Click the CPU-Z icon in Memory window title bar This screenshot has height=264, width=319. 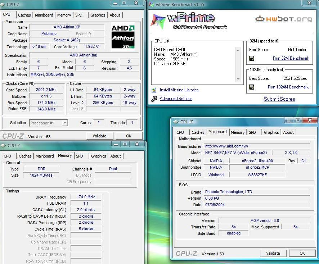(x=3, y=146)
